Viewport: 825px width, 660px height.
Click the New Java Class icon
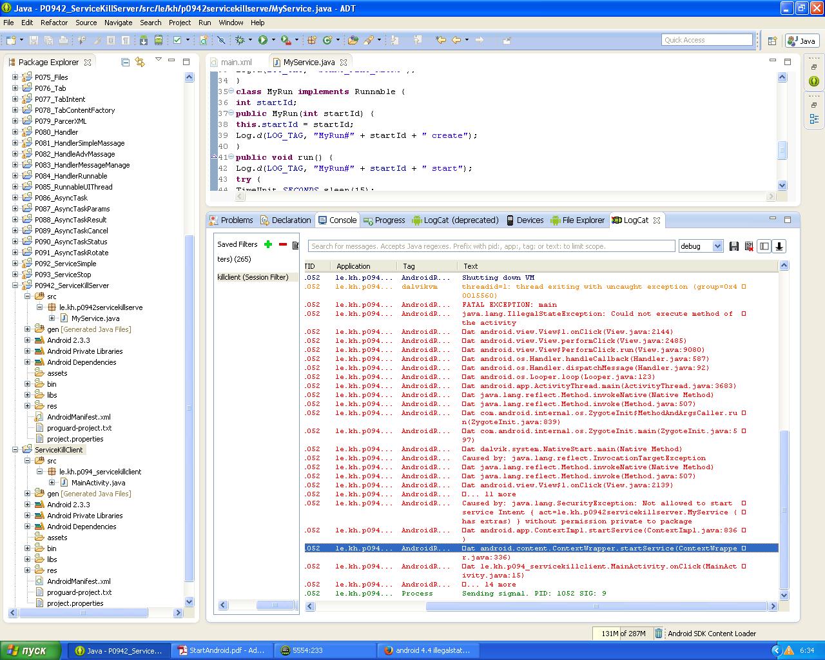[x=327, y=40]
